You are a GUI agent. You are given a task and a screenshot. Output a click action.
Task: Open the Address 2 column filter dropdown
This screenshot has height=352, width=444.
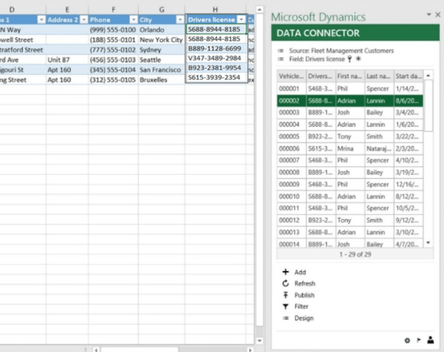pyautogui.click(x=84, y=20)
